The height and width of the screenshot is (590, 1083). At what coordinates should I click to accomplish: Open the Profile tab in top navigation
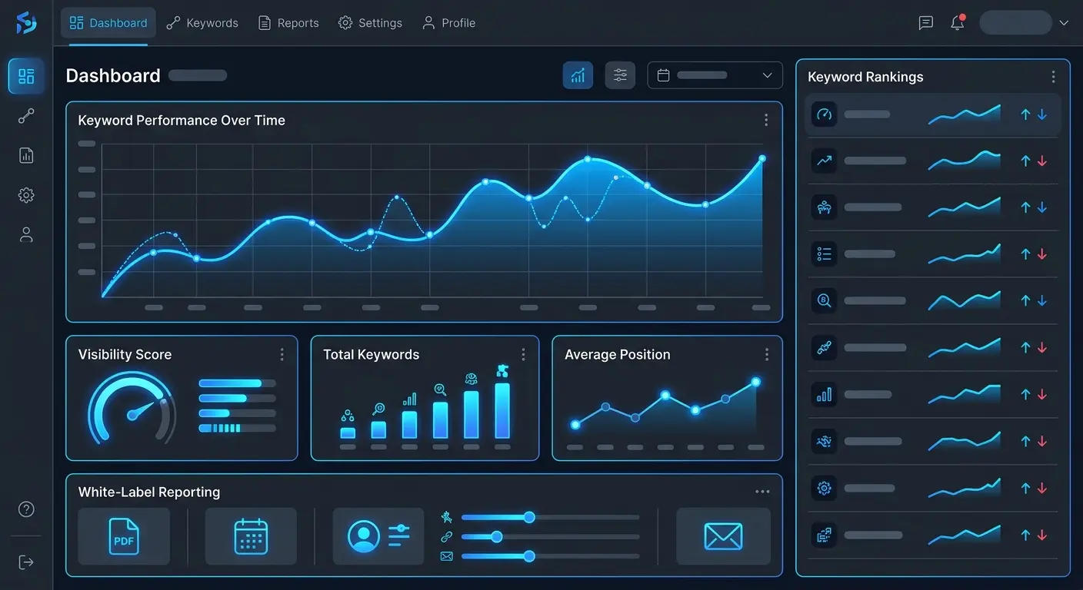448,23
